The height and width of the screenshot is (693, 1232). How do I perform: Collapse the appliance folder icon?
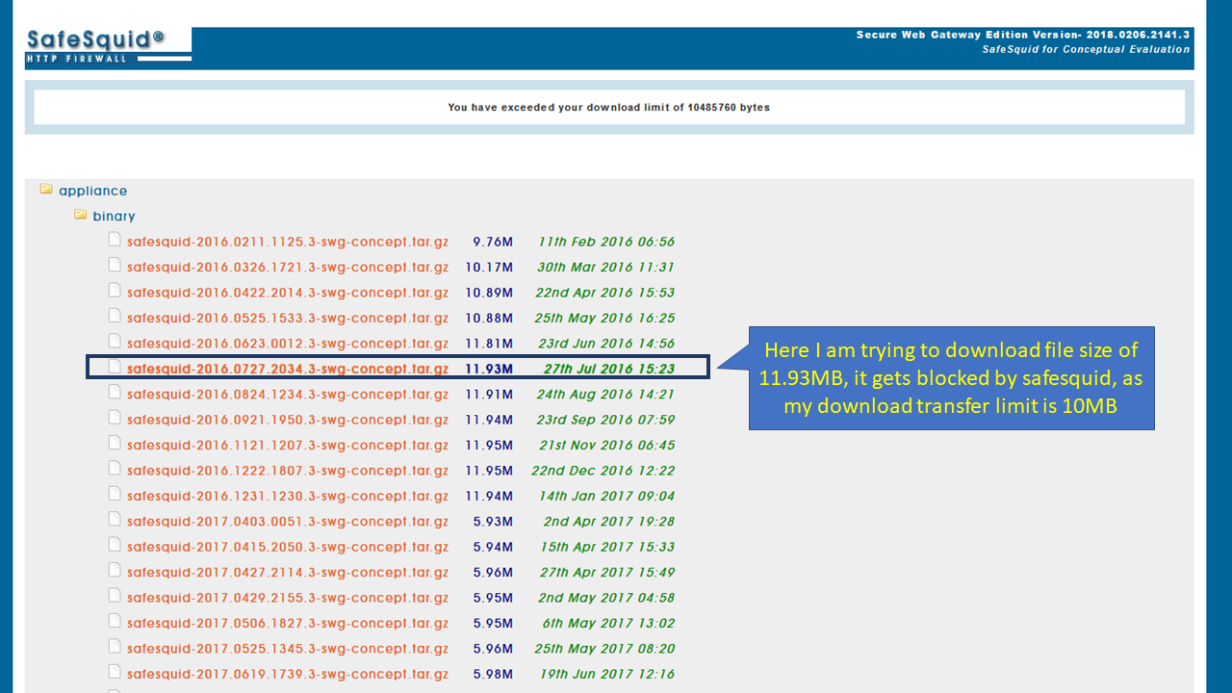(46, 190)
